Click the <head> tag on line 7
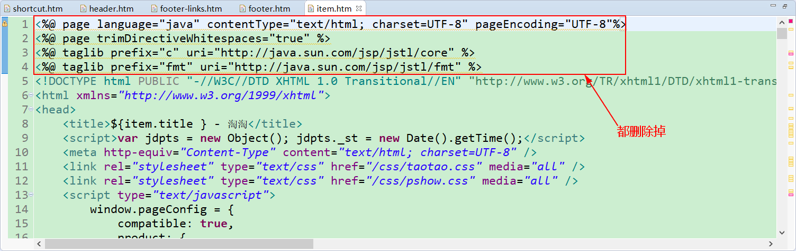This screenshot has width=796, height=251. pyautogui.click(x=56, y=110)
